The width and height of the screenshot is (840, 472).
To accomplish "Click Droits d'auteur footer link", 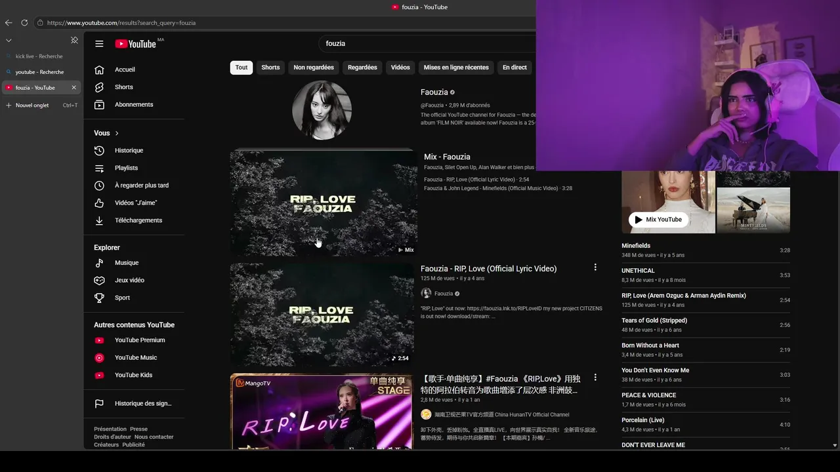I will (x=112, y=437).
